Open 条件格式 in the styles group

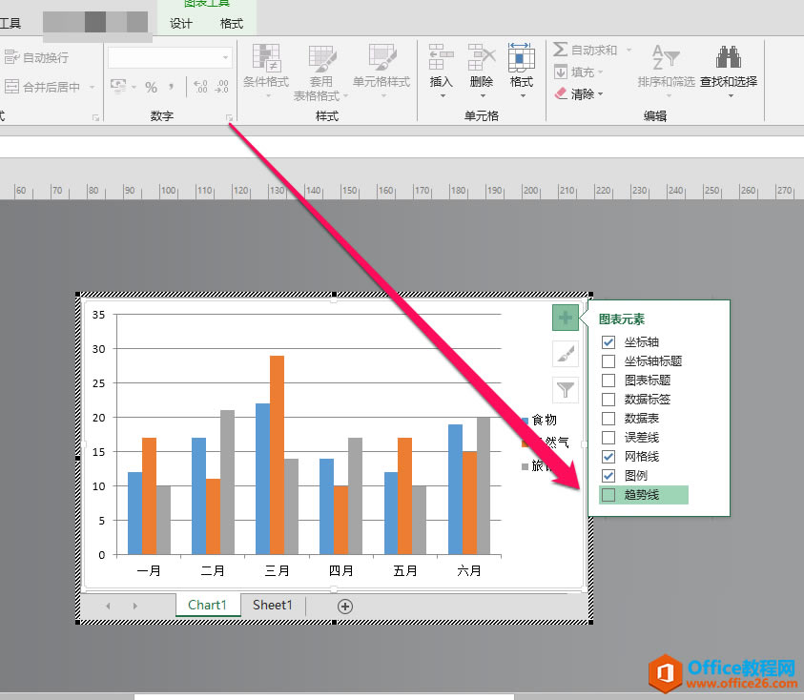click(265, 58)
